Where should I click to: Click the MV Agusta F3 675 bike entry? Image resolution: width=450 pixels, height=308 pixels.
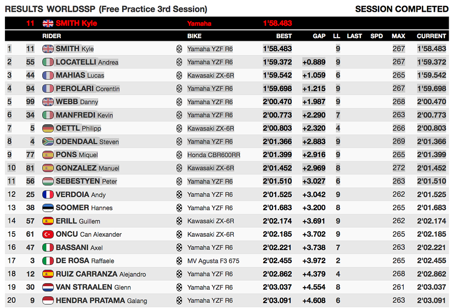(x=213, y=261)
